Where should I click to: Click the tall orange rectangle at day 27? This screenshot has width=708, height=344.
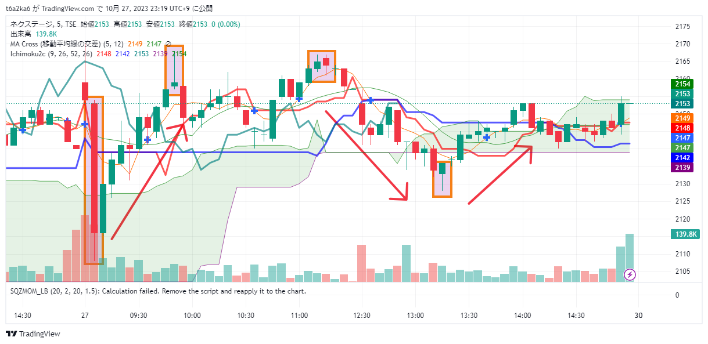click(94, 180)
